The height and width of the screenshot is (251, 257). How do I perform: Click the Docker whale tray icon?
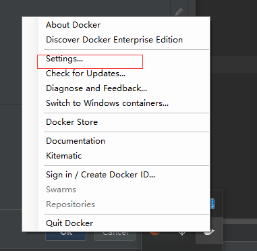click(x=209, y=232)
